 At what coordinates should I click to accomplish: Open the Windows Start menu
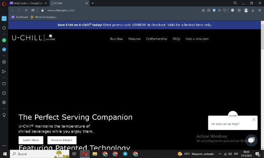[5, 154]
